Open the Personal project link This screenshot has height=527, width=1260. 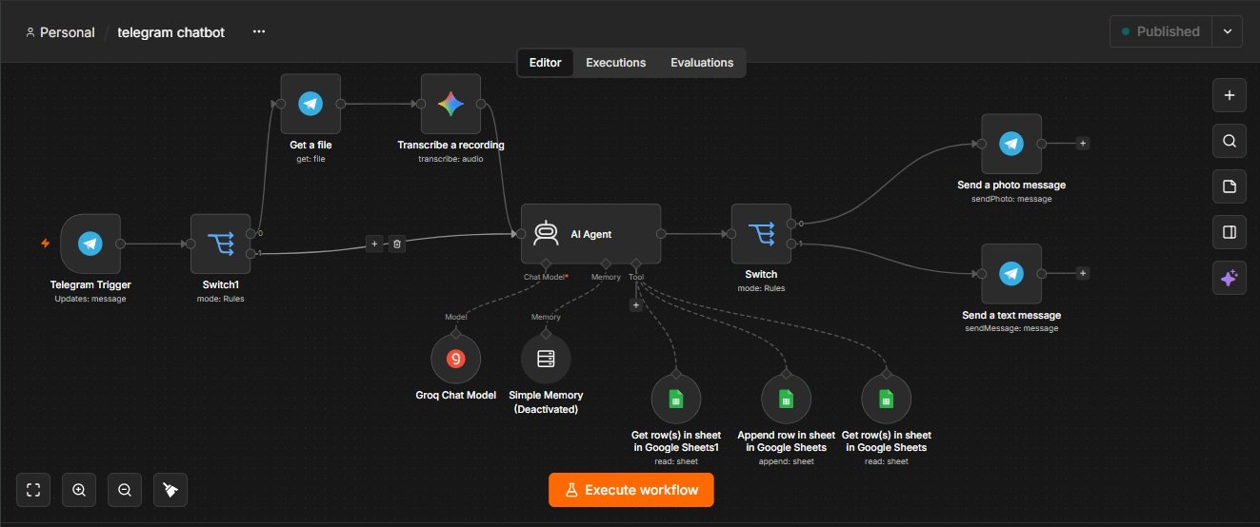coord(60,32)
